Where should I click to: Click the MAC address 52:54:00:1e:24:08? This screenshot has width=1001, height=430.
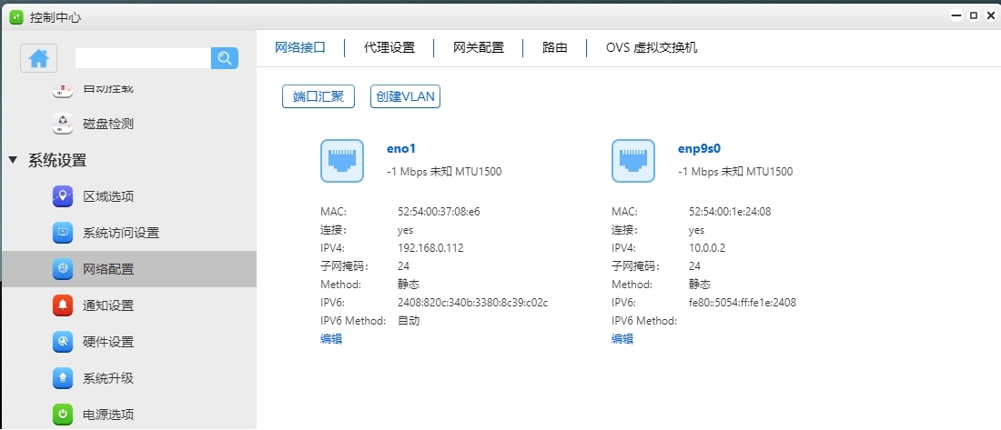tap(730, 212)
